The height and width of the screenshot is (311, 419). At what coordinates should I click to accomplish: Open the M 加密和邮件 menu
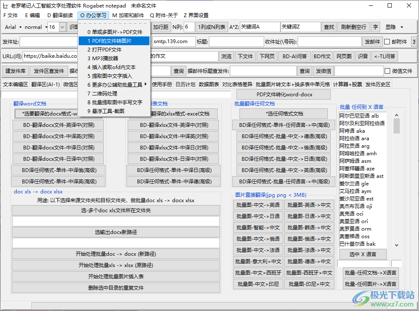coord(128,15)
